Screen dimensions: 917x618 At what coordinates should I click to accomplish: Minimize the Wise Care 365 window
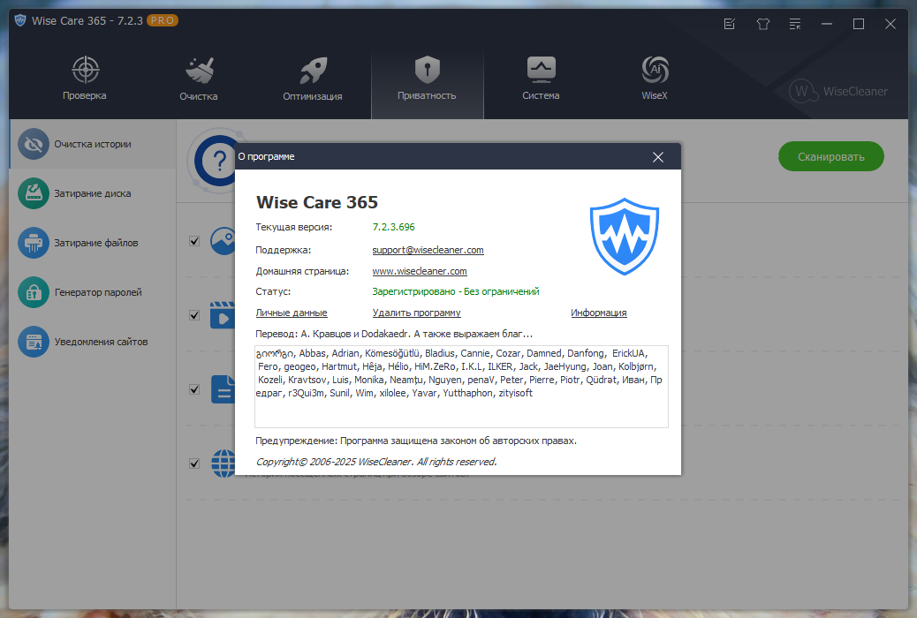pyautogui.click(x=826, y=24)
